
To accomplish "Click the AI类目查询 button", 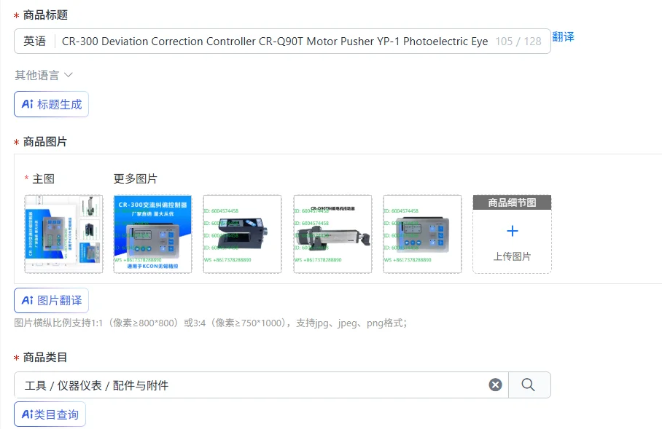I will (50, 414).
